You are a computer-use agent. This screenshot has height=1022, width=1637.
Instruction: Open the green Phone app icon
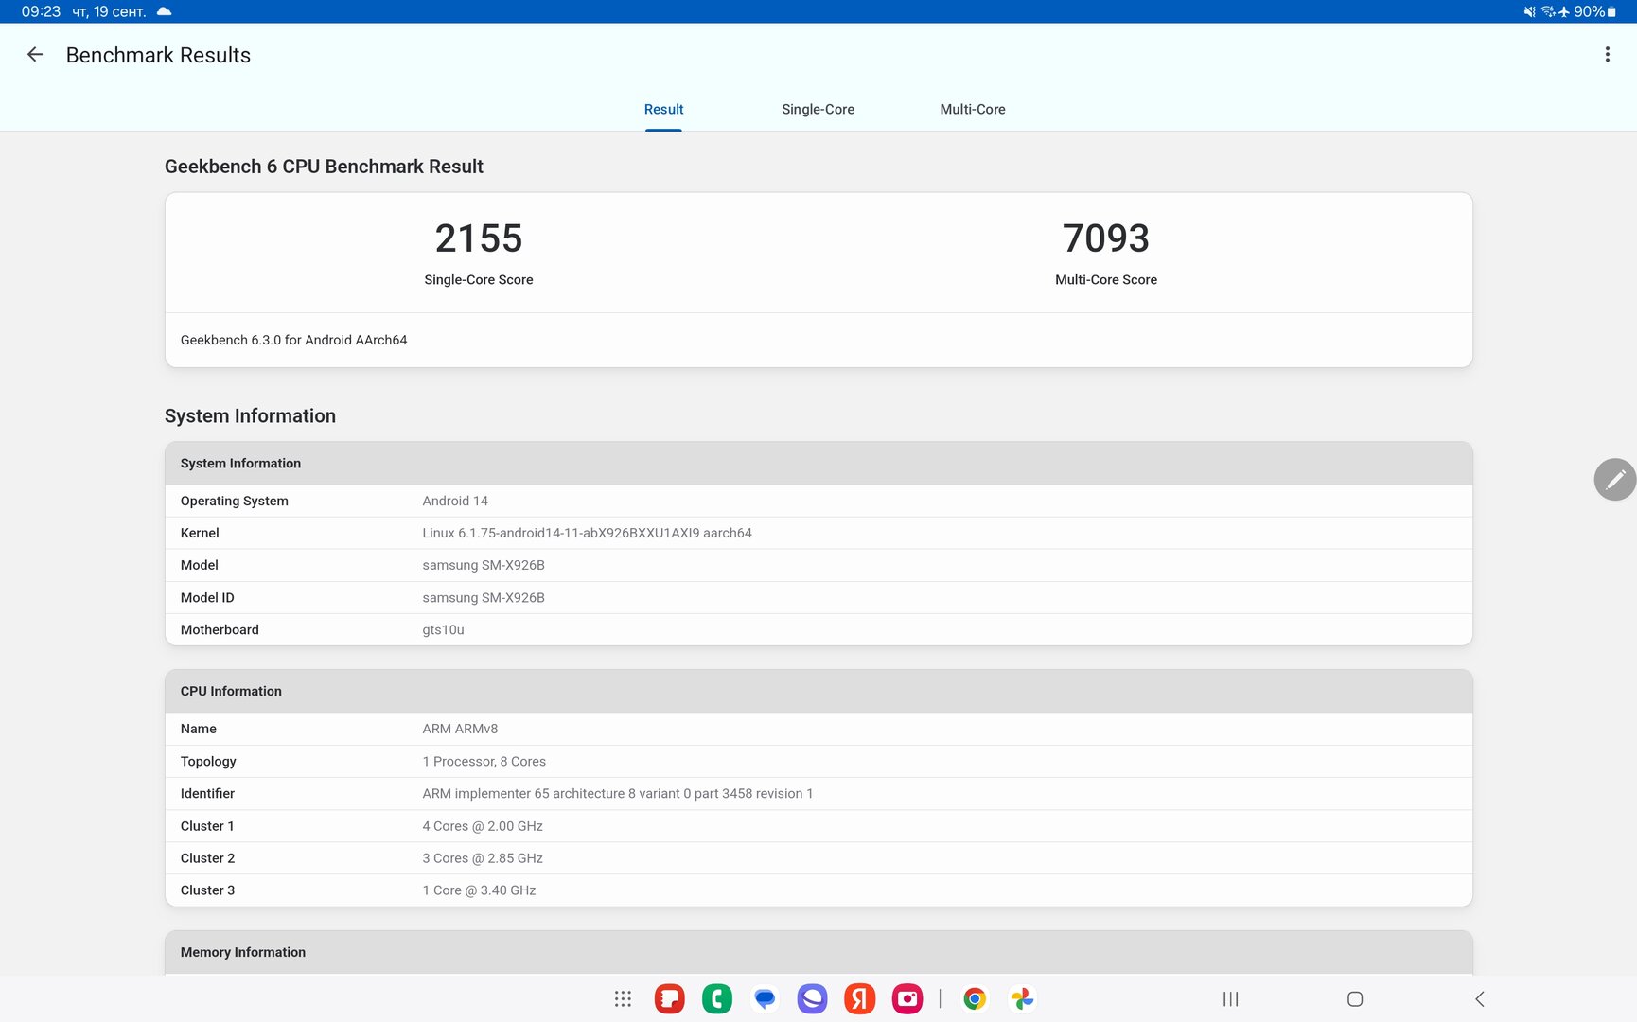[717, 999]
